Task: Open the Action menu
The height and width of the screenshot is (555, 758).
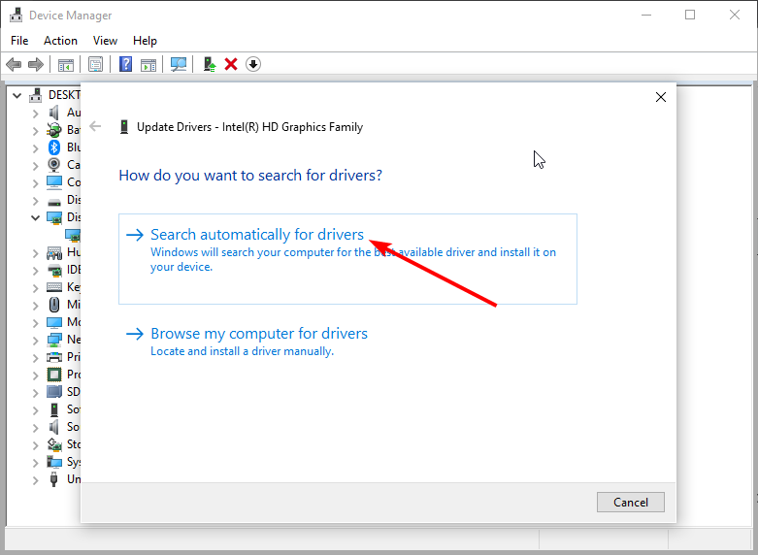Action: [60, 41]
